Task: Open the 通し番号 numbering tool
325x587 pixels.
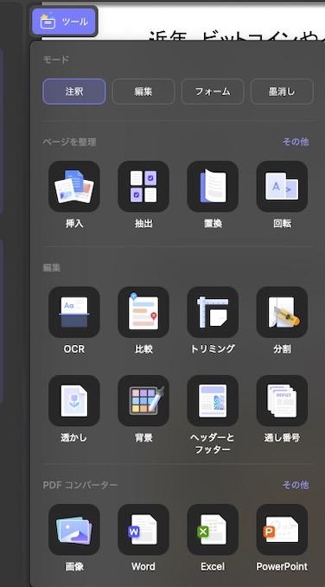Action: [282, 400]
